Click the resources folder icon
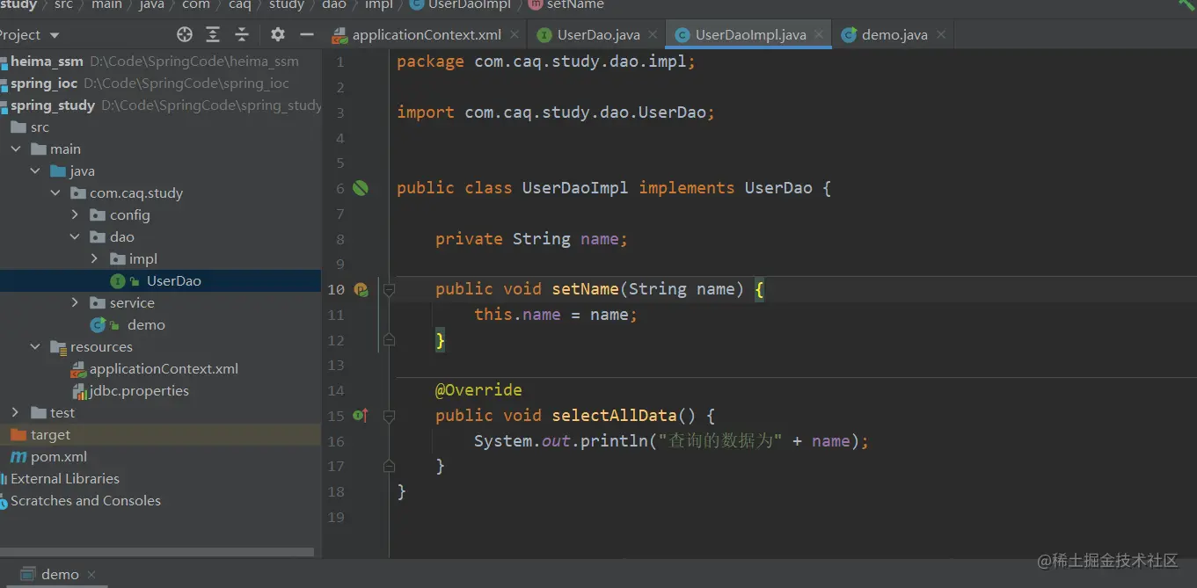 [59, 347]
